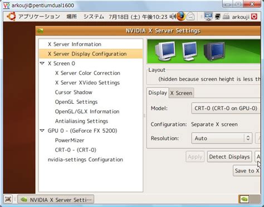The image size is (264, 207).
Task: Launch Firefox from the top panel
Action: click(x=181, y=17)
